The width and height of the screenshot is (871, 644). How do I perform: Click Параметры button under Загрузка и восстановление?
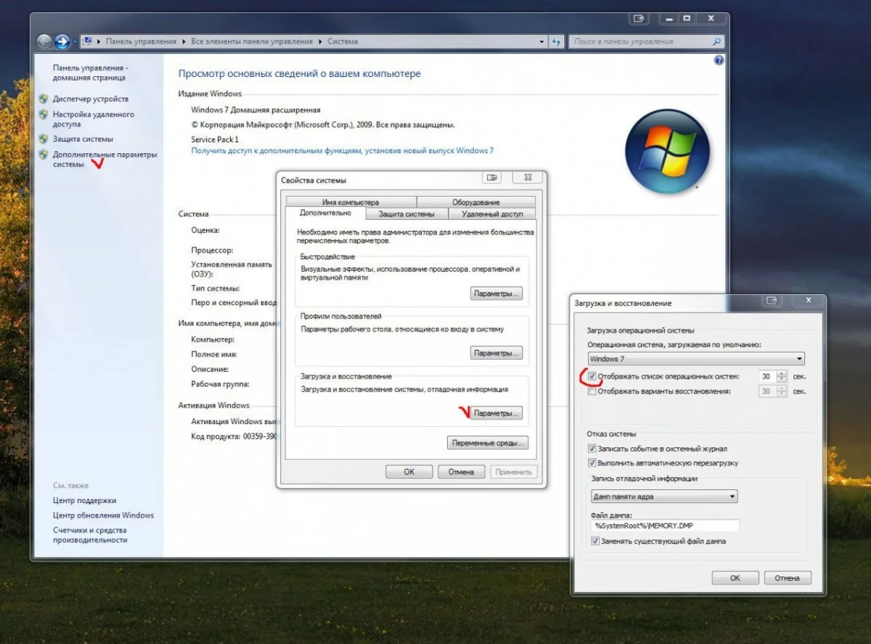click(x=496, y=413)
